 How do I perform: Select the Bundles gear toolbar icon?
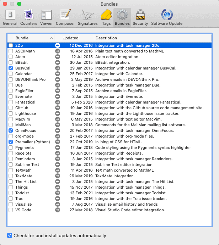pos(122,17)
